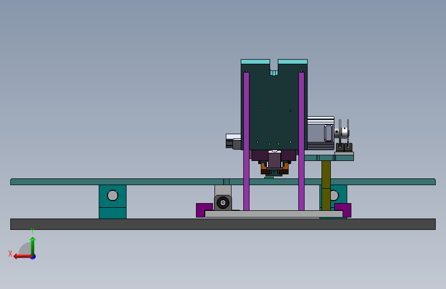Select the left light cyan top cap
The width and height of the screenshot is (446, 289).
coord(256,62)
